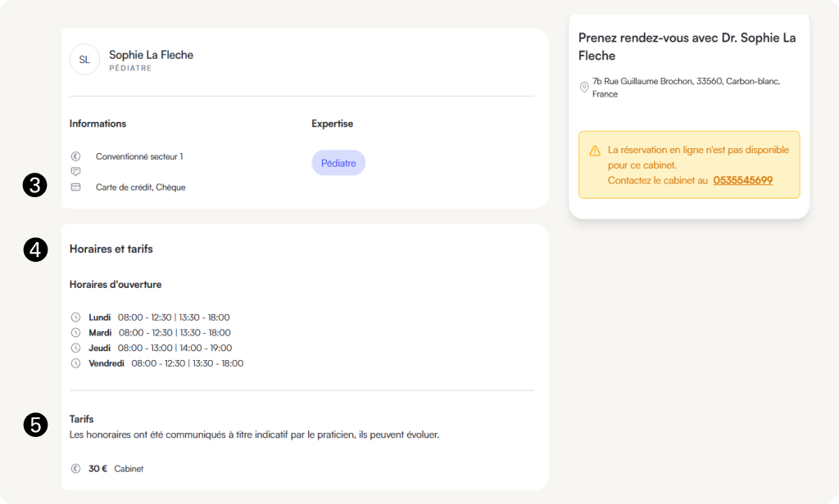Click the euro icon beside Conventionné secteur 1
The height and width of the screenshot is (504, 839).
coord(75,156)
